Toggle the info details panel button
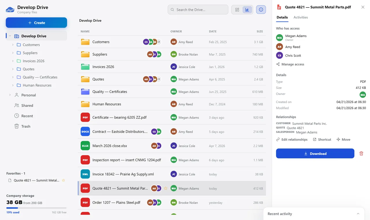This screenshot has height=220, width=370. pyautogui.click(x=261, y=10)
